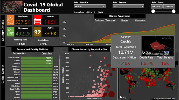This screenshot has width=179, height=100.
Task: Open the Select Country dropdown showing Pakistan
Action: point(89,6)
